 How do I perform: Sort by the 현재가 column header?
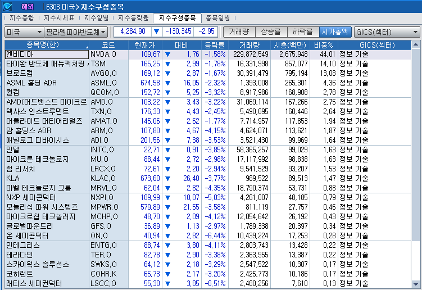point(145,45)
